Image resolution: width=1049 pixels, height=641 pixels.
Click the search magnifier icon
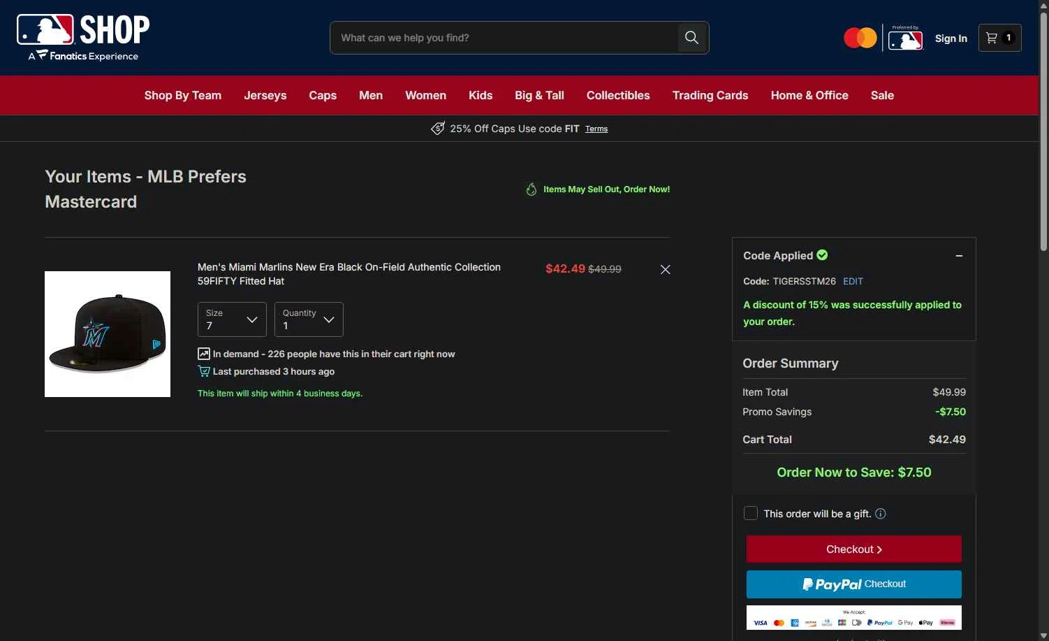pos(691,38)
